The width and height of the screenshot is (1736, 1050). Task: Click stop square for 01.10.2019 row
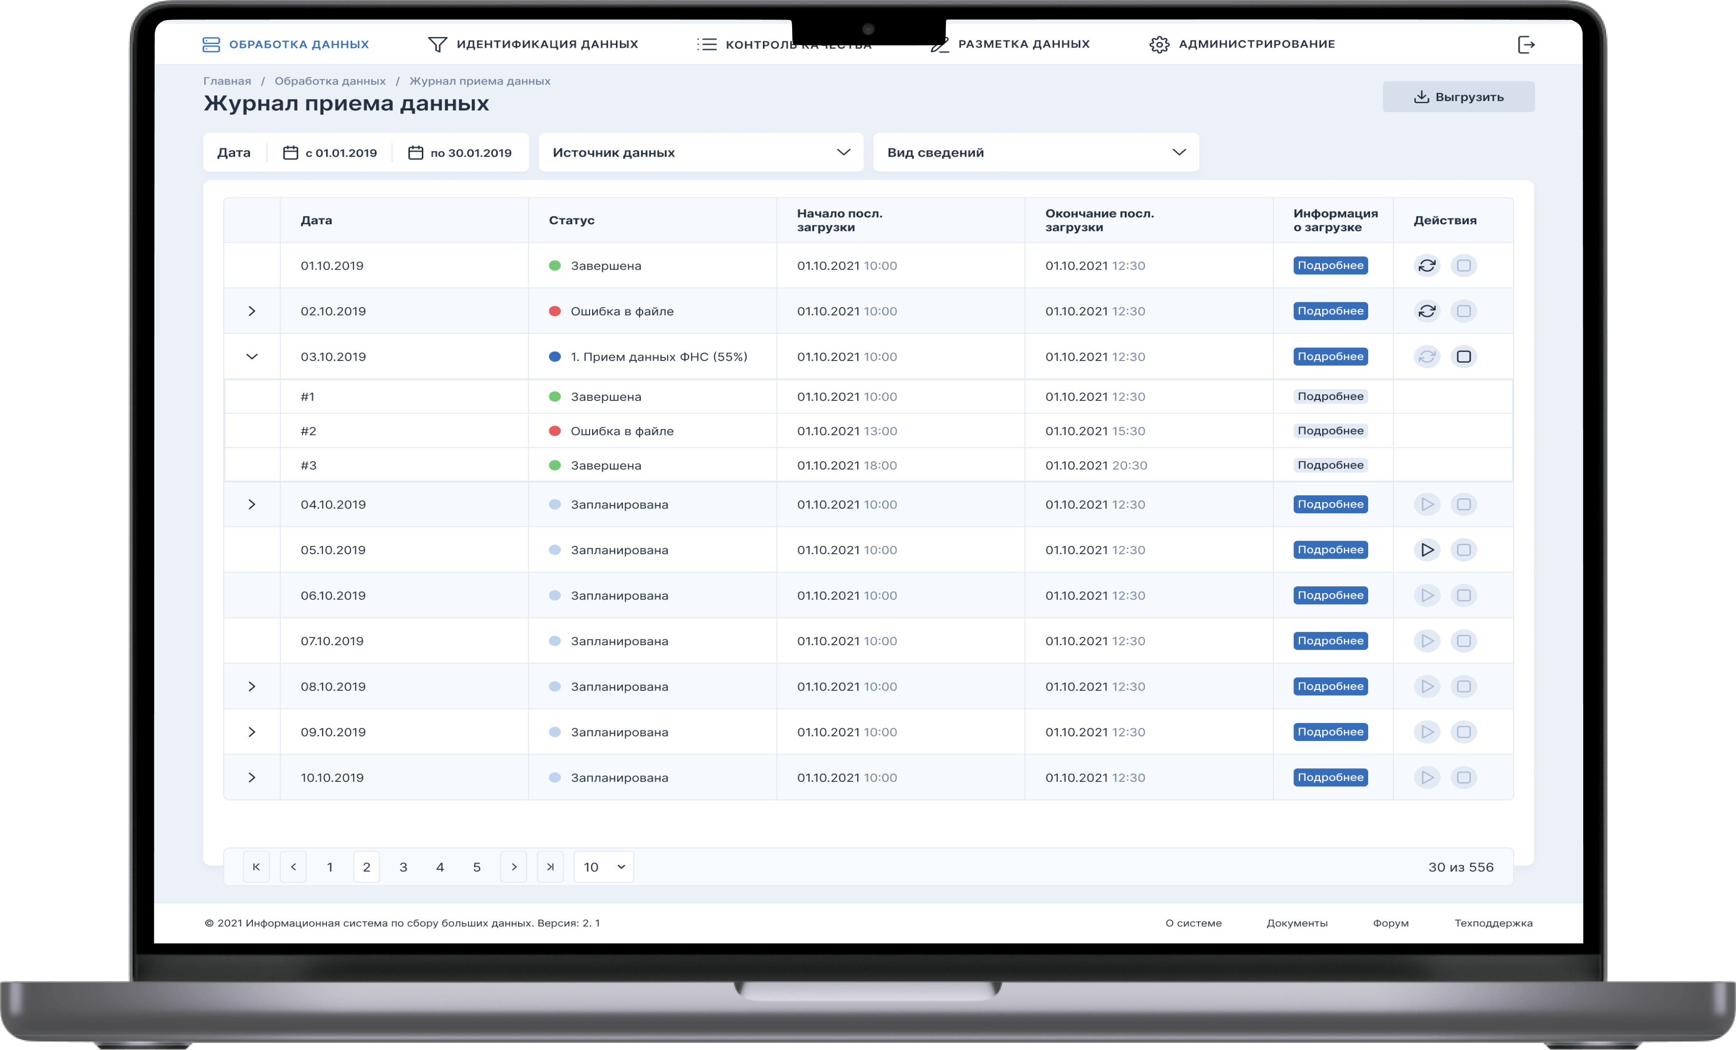(1464, 266)
